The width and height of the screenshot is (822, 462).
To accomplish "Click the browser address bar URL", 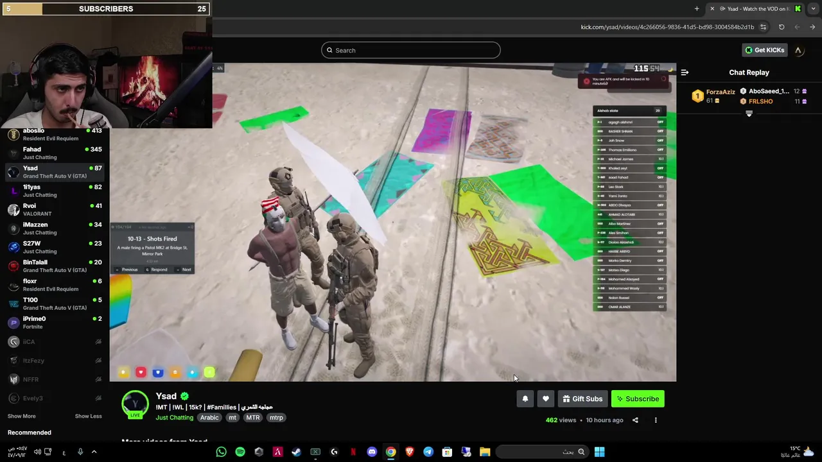I will [667, 27].
